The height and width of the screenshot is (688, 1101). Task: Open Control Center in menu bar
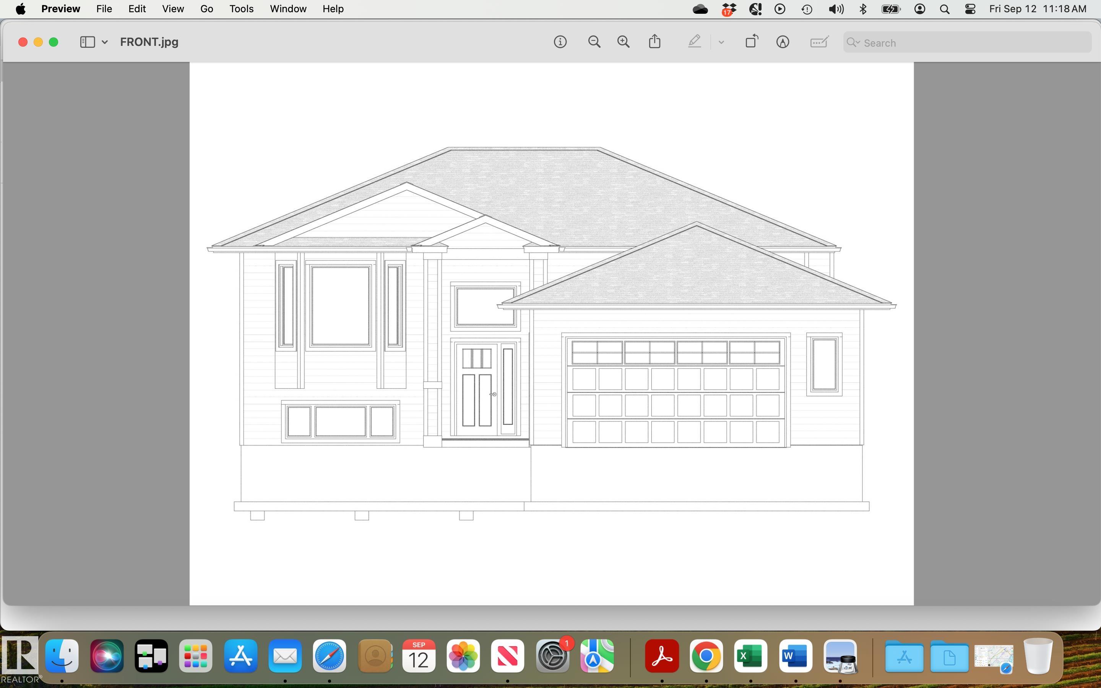969,9
